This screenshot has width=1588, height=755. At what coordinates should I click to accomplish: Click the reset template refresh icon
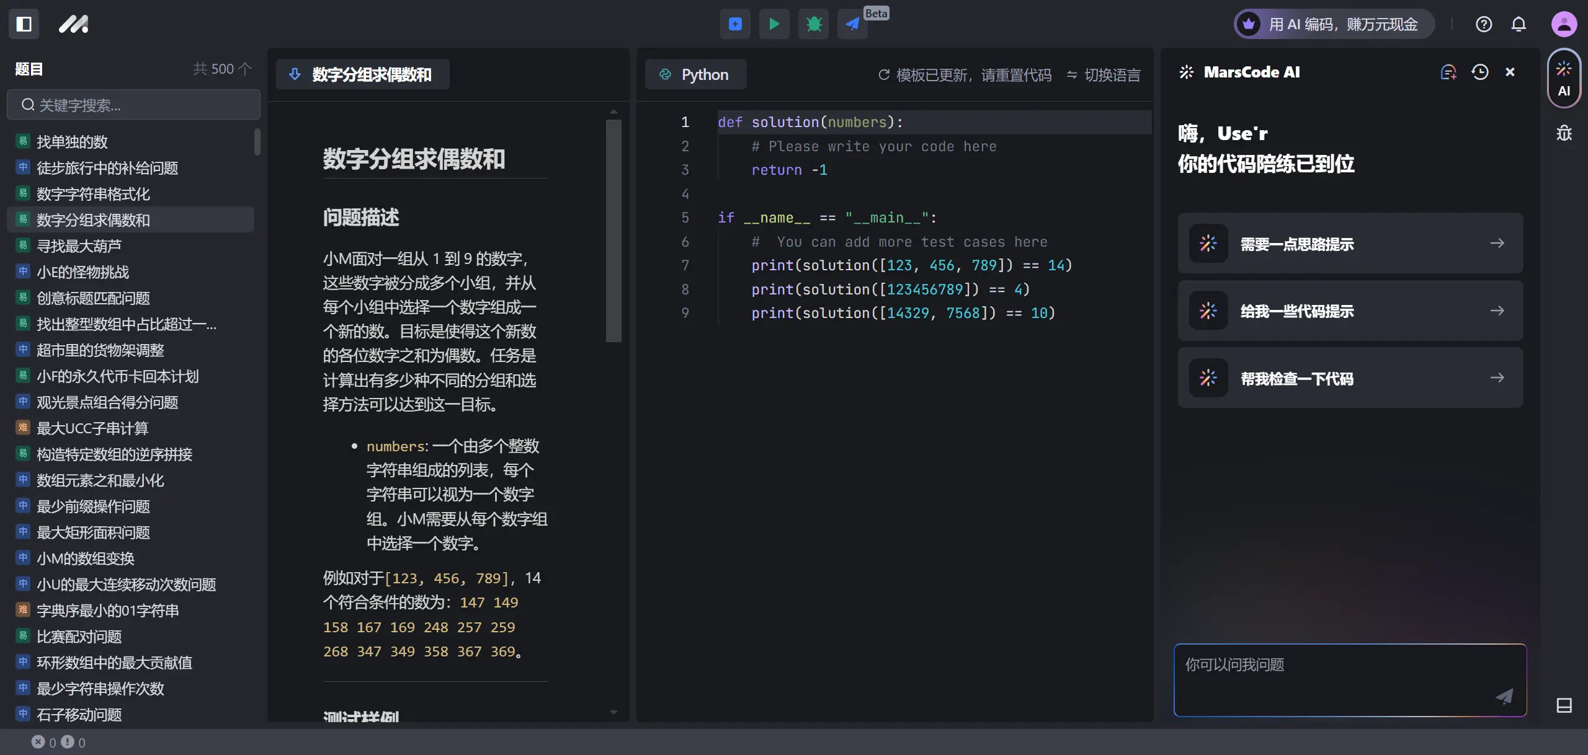pos(884,75)
